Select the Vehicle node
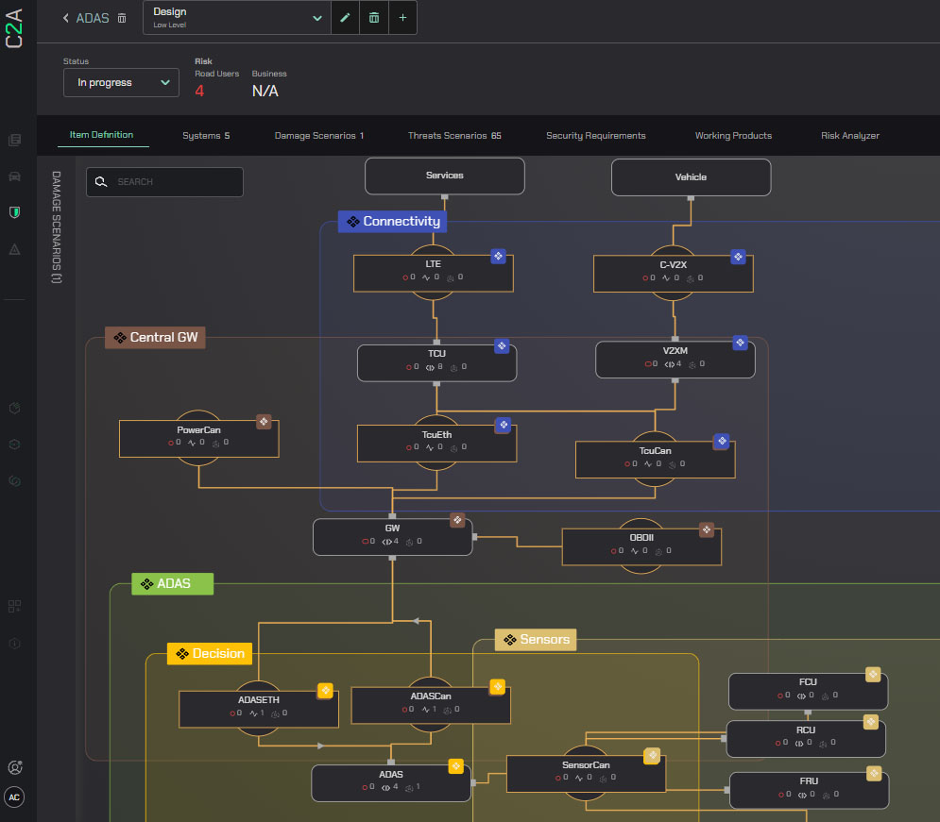Viewport: 940px width, 822px height. coord(691,177)
